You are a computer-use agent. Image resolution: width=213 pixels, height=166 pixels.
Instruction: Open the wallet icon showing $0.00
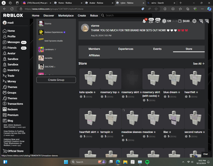pyautogui.click(x=180, y=21)
